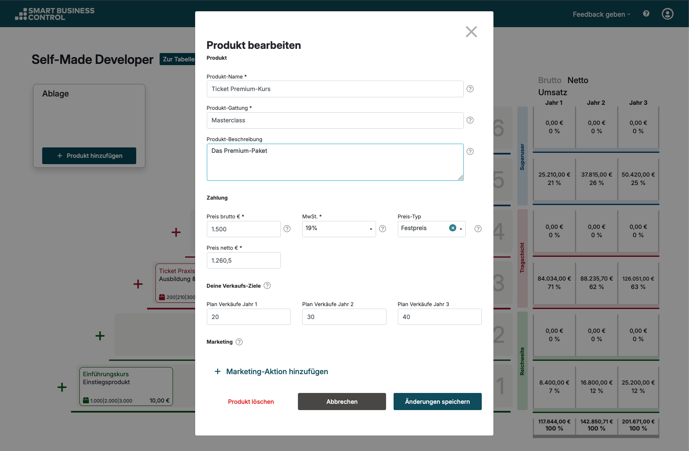Focus the Preis netto field

pos(244,261)
